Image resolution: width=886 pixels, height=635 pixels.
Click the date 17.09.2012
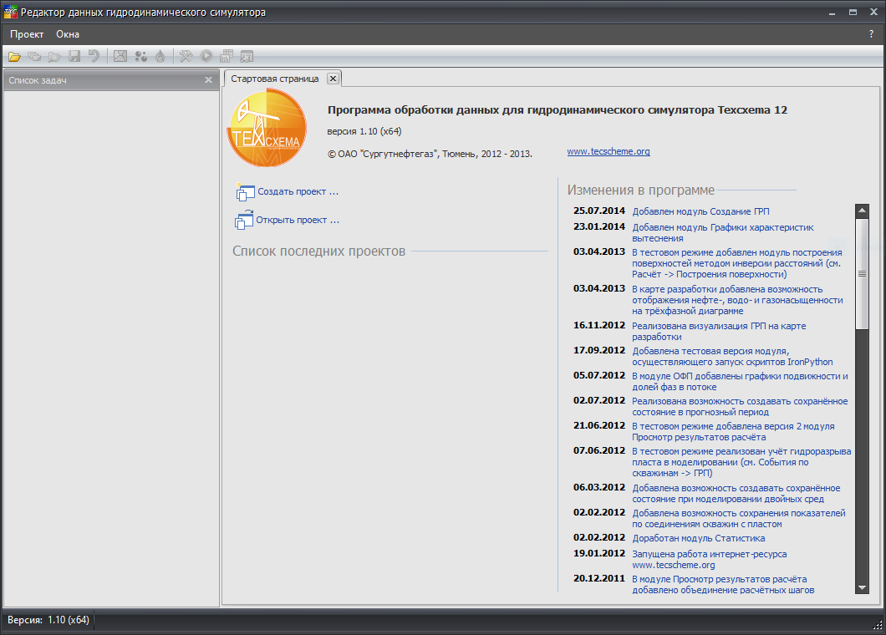(599, 350)
